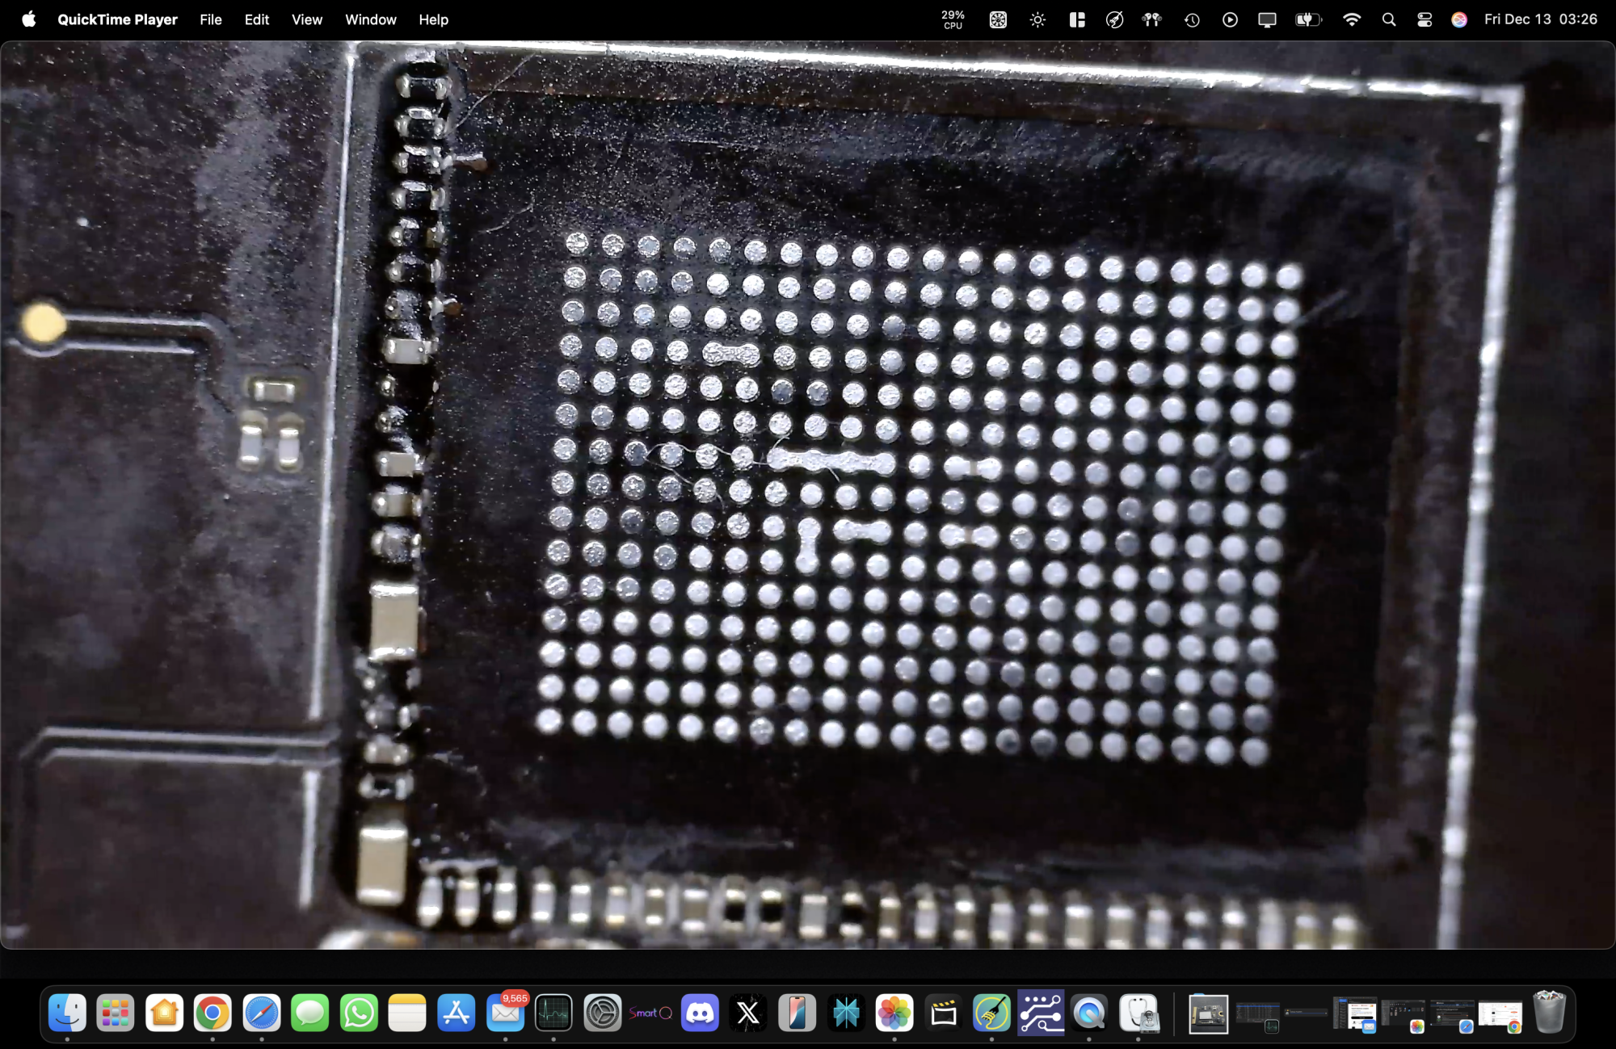
Task: Open the View menu
Action: click(306, 19)
